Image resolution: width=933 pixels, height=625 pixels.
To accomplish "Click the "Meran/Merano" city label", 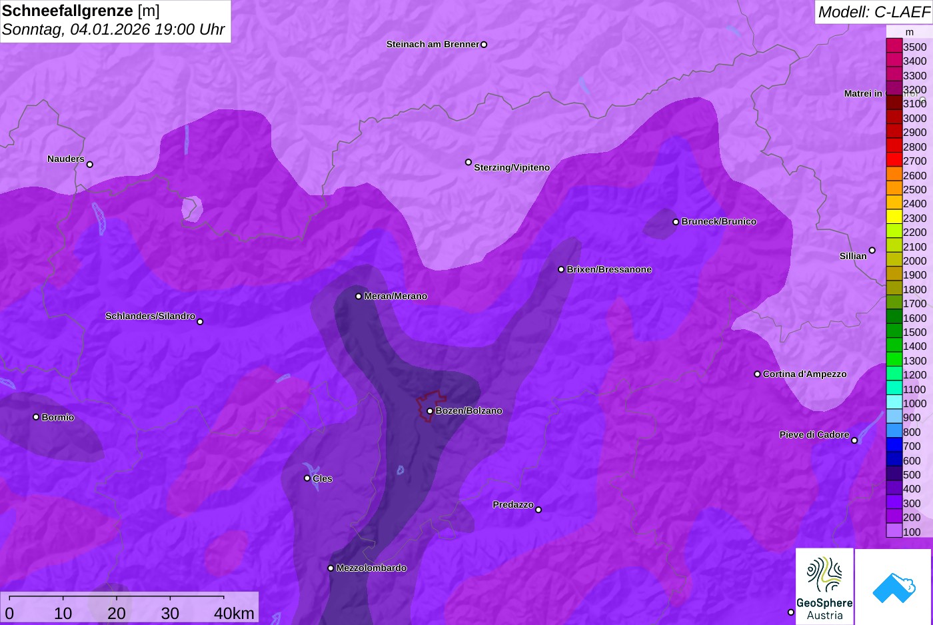I will 396,297.
